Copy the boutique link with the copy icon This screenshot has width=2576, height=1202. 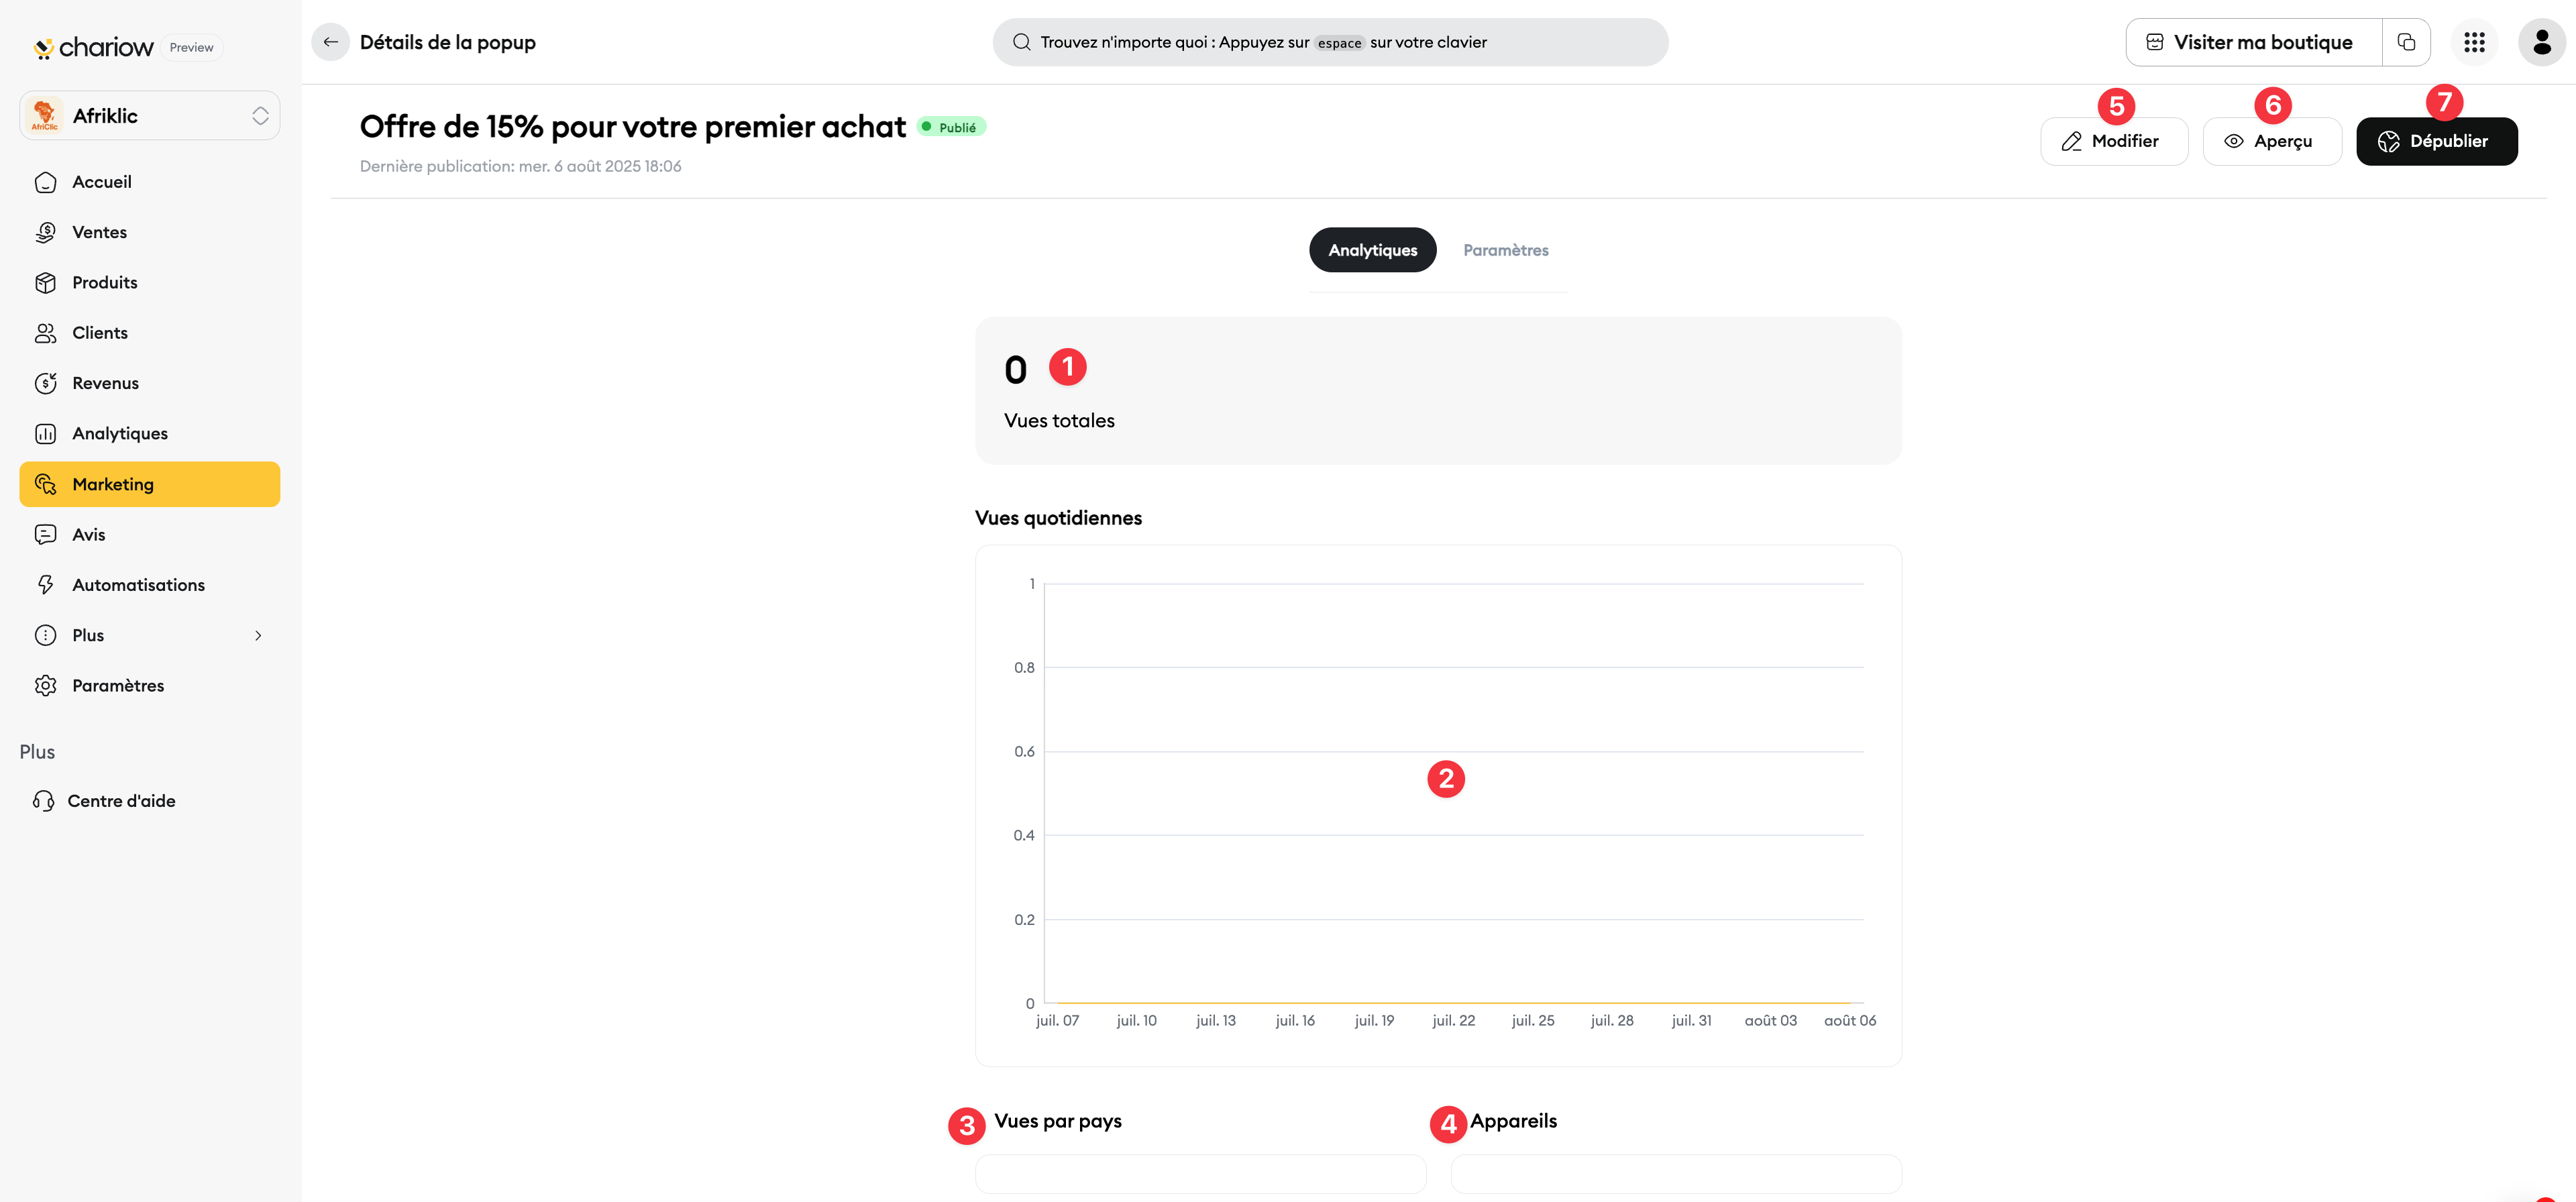pos(2406,42)
